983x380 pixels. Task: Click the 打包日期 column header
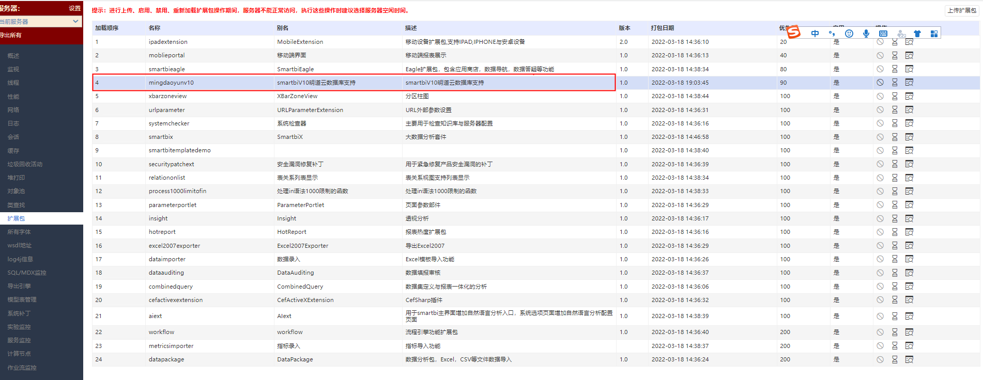663,28
